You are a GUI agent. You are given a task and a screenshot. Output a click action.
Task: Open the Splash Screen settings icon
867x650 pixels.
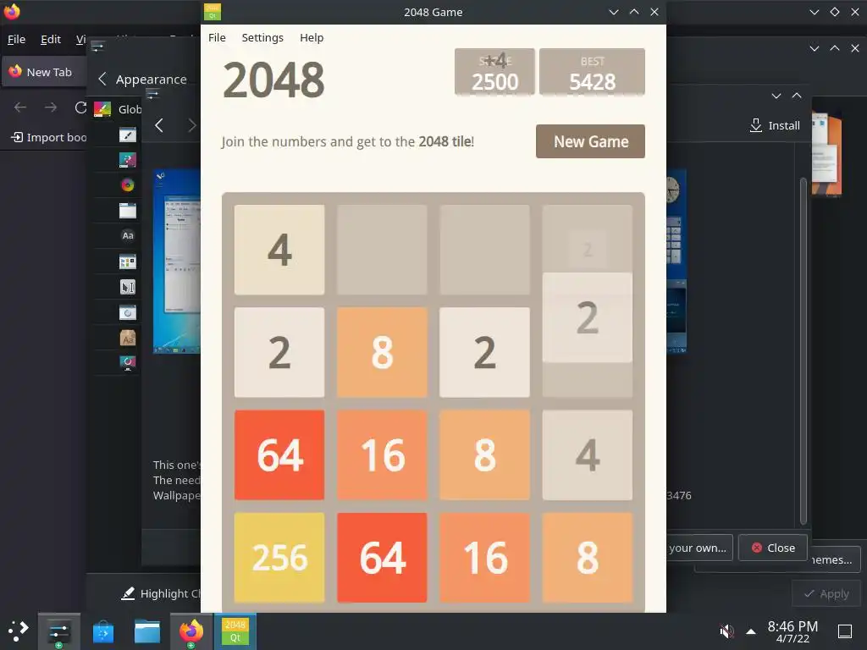[x=128, y=362]
